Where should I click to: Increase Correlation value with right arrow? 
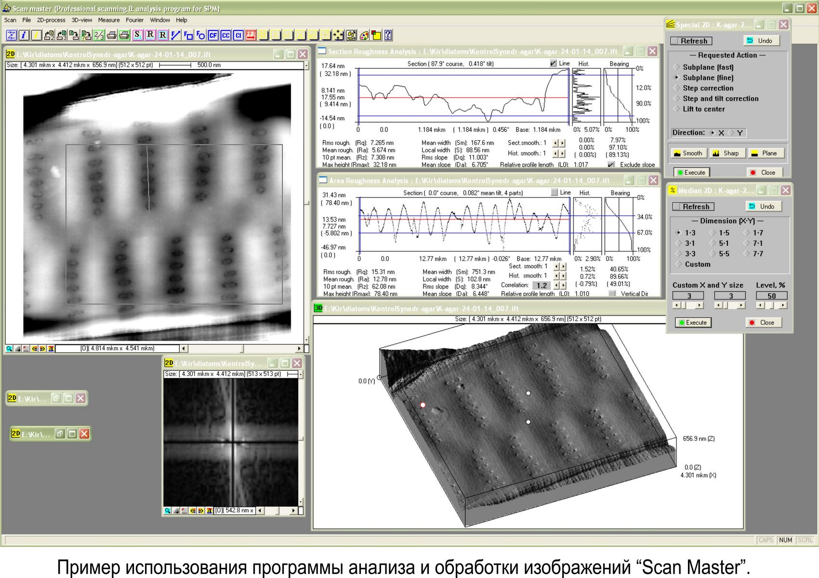coord(563,285)
